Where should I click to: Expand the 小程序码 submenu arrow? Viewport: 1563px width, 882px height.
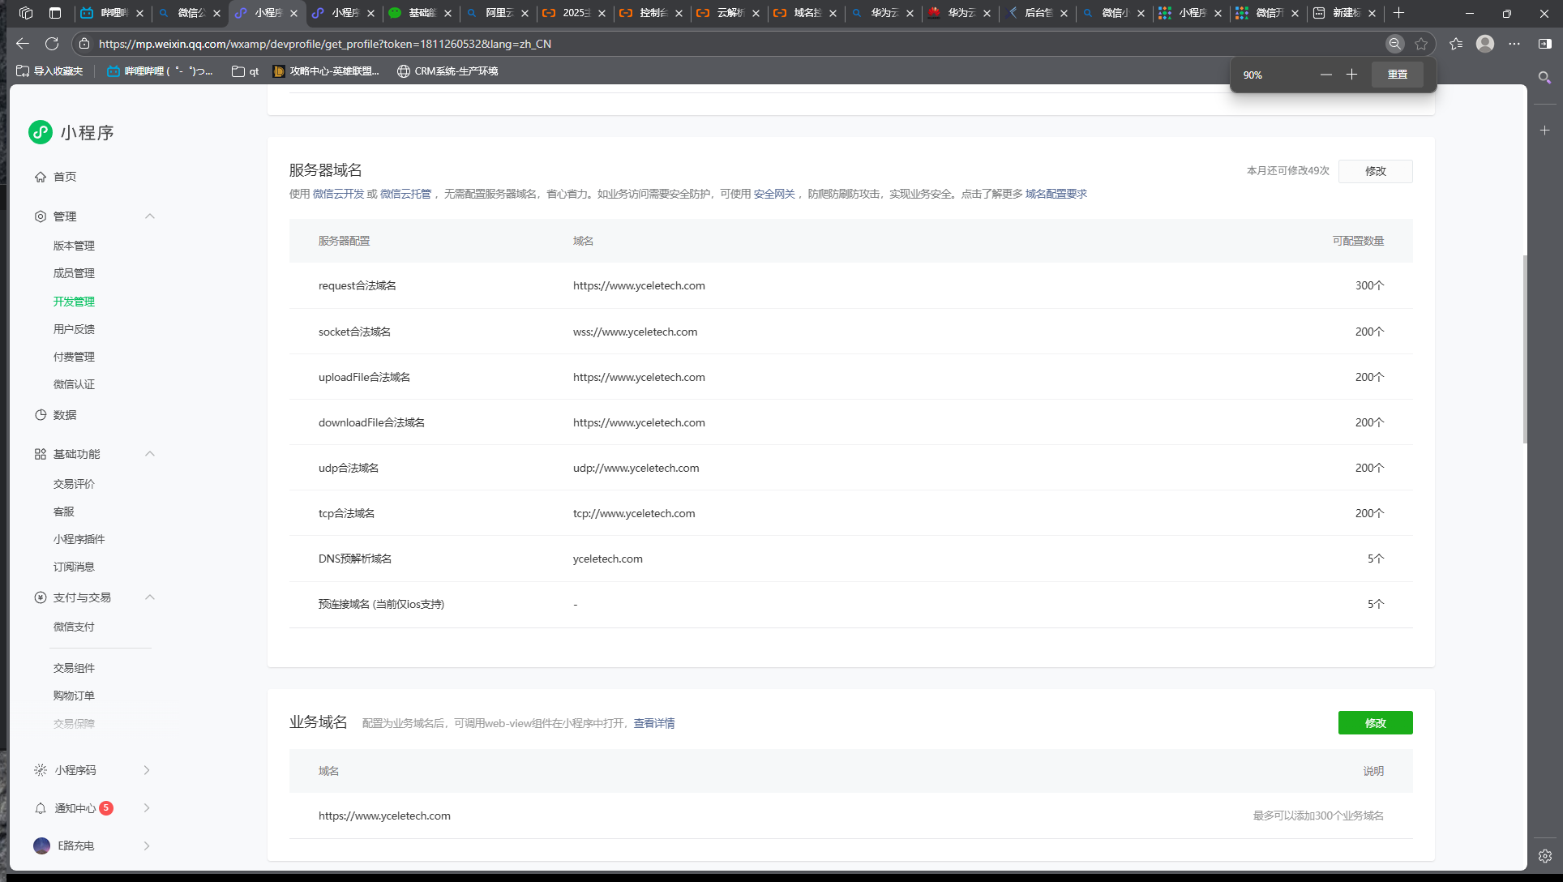147,770
